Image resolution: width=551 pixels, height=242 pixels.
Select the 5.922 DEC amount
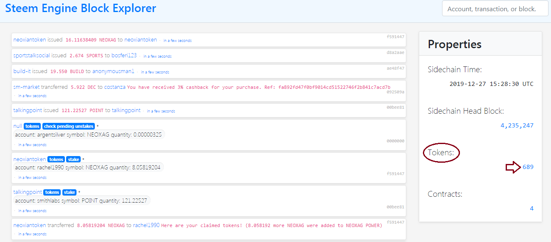pos(83,88)
